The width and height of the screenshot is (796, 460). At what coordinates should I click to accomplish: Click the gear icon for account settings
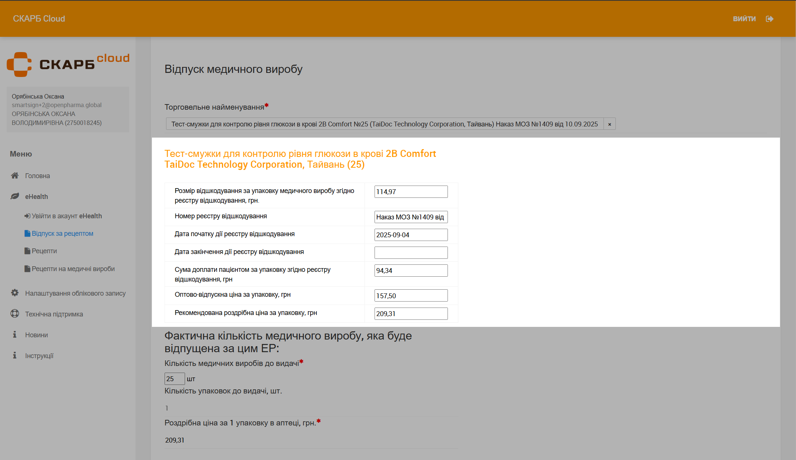[x=15, y=293]
